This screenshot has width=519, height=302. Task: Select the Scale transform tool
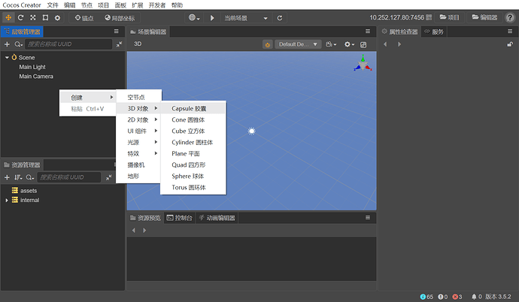pos(33,18)
